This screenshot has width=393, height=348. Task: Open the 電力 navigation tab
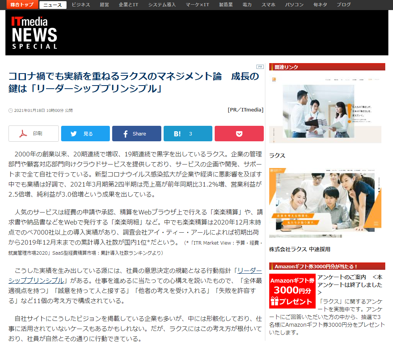click(247, 5)
